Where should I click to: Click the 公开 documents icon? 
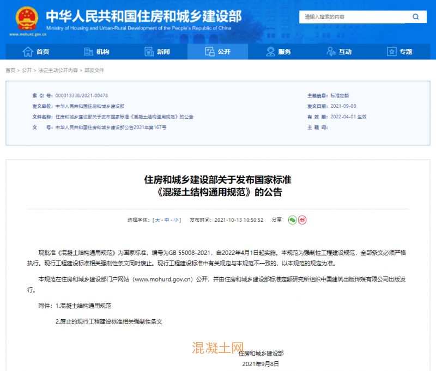tap(210, 52)
